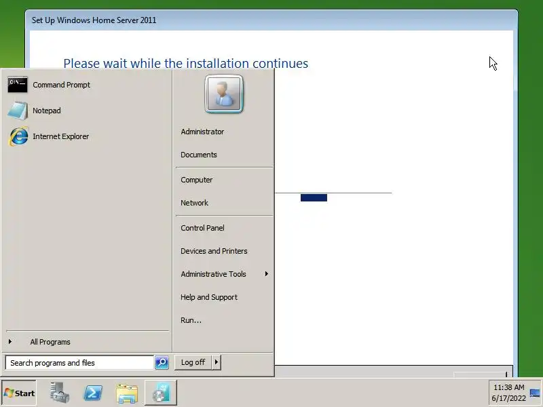
Task: Open Server Manager from the taskbar
Action: [59, 393]
